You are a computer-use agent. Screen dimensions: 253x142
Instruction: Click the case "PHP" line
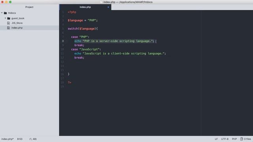(80, 37)
